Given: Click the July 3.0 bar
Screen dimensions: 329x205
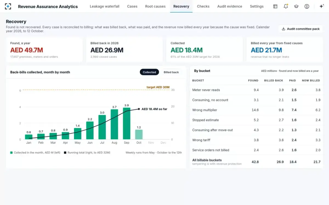Looking at the screenshot, I should click(x=102, y=127).
